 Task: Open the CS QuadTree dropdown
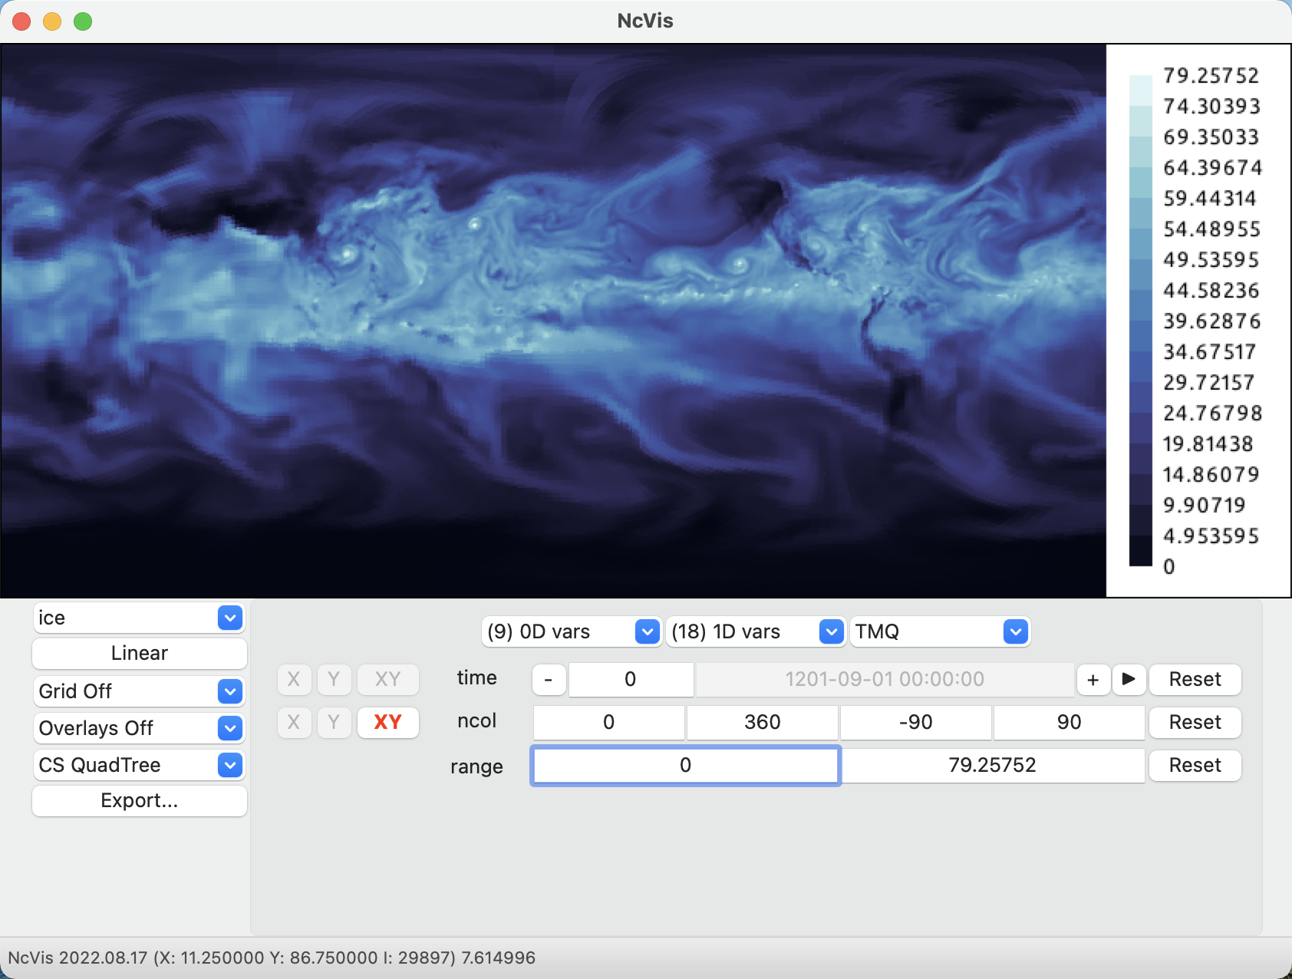139,765
